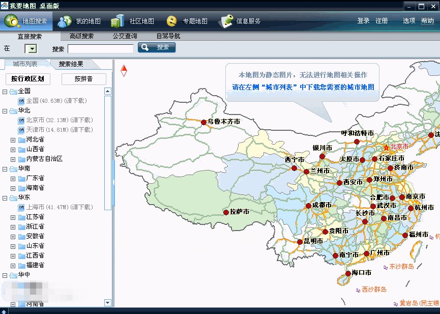This screenshot has width=440, height=314.
Task: Click the 天津市 (14.81M) map file icon
Action: (x=21, y=130)
